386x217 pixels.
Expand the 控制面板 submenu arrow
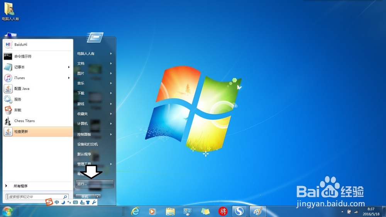pos(111,134)
